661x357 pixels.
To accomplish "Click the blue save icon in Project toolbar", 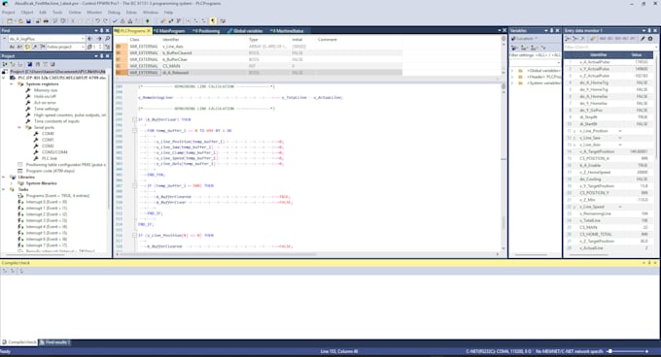I will click(x=29, y=64).
